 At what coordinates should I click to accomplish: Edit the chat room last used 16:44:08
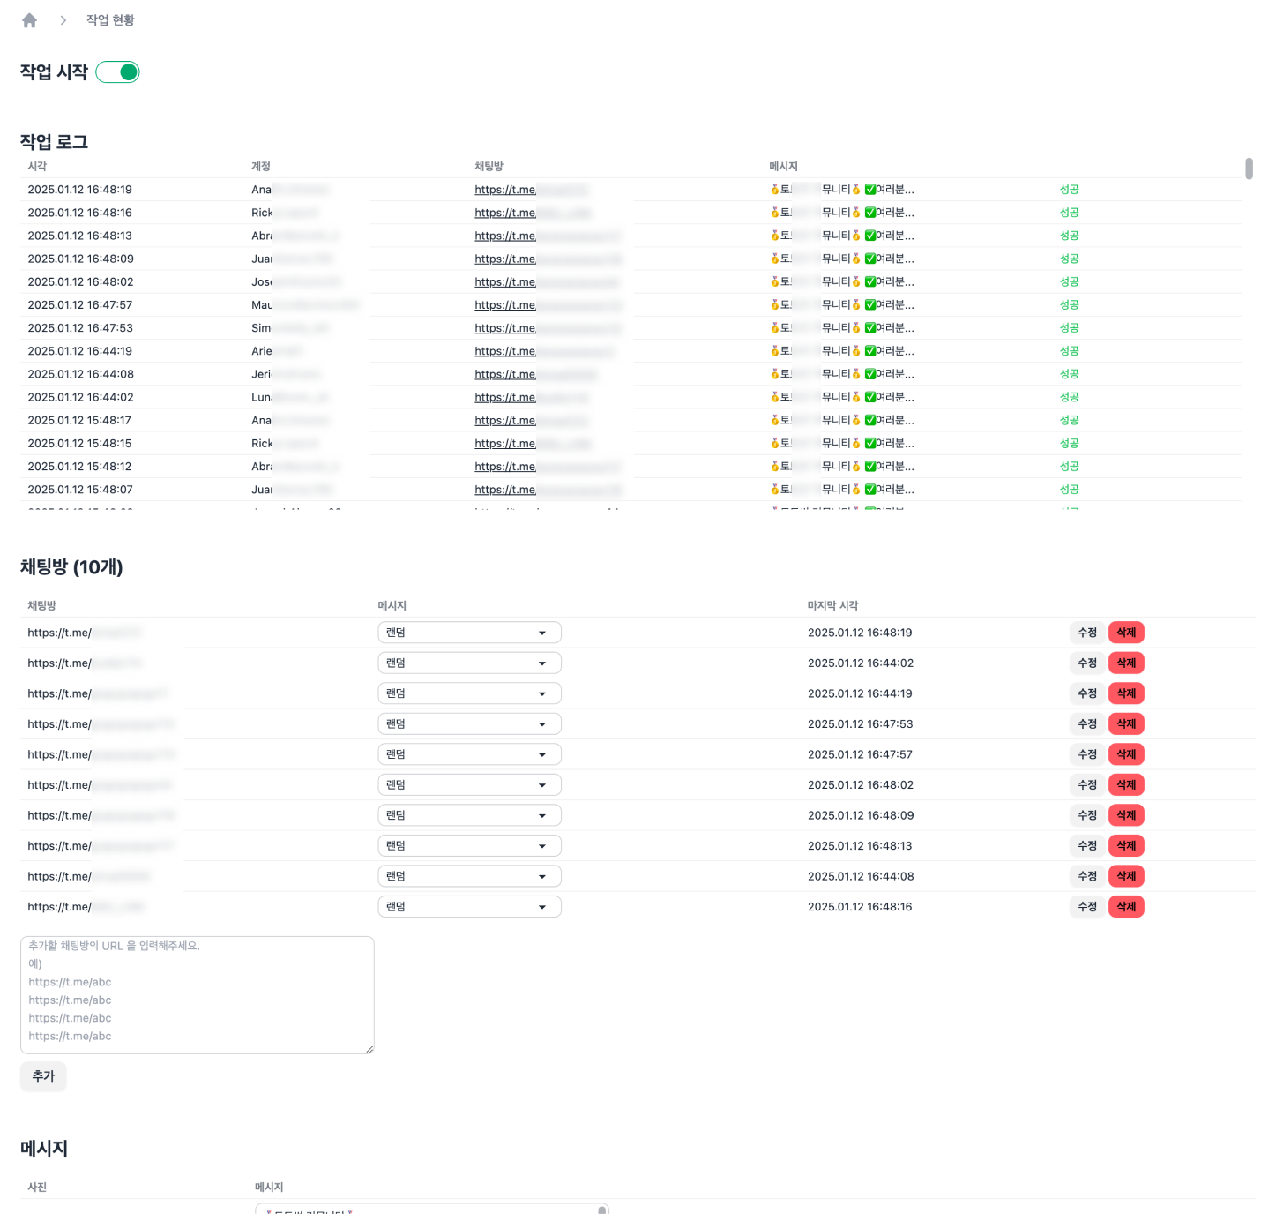tap(1087, 876)
